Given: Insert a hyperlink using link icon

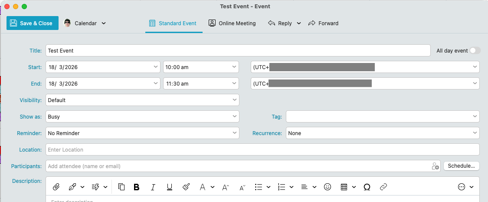Looking at the screenshot, I should (x=383, y=187).
